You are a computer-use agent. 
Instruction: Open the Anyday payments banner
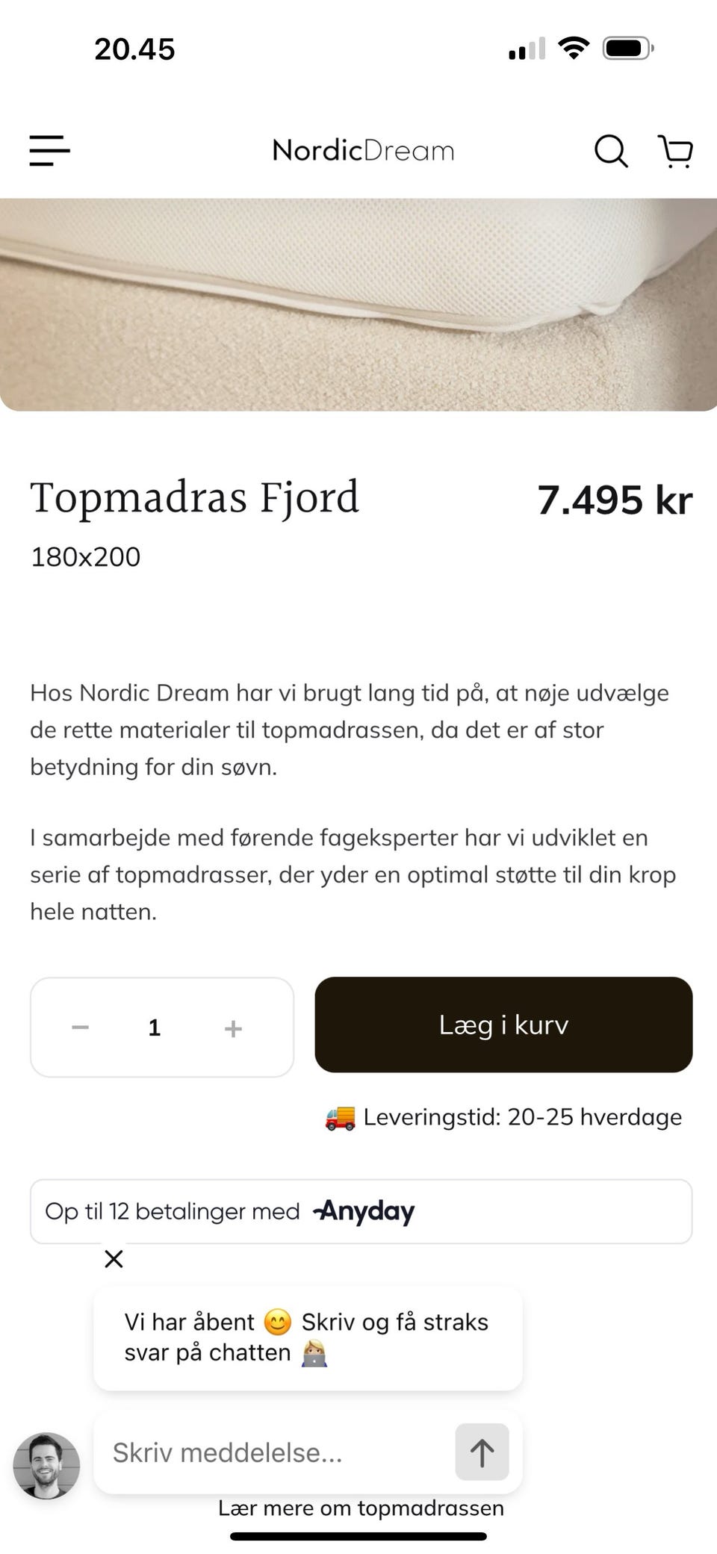(x=361, y=1211)
